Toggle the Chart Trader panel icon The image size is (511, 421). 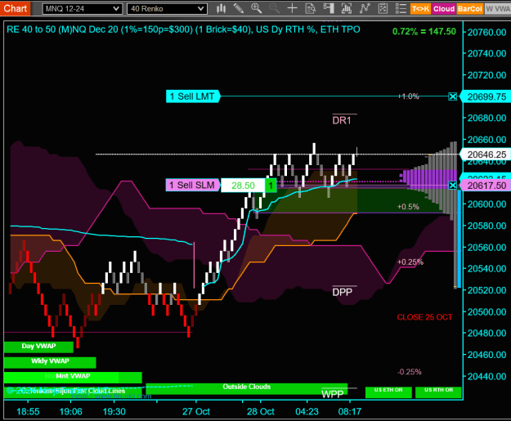coord(329,8)
